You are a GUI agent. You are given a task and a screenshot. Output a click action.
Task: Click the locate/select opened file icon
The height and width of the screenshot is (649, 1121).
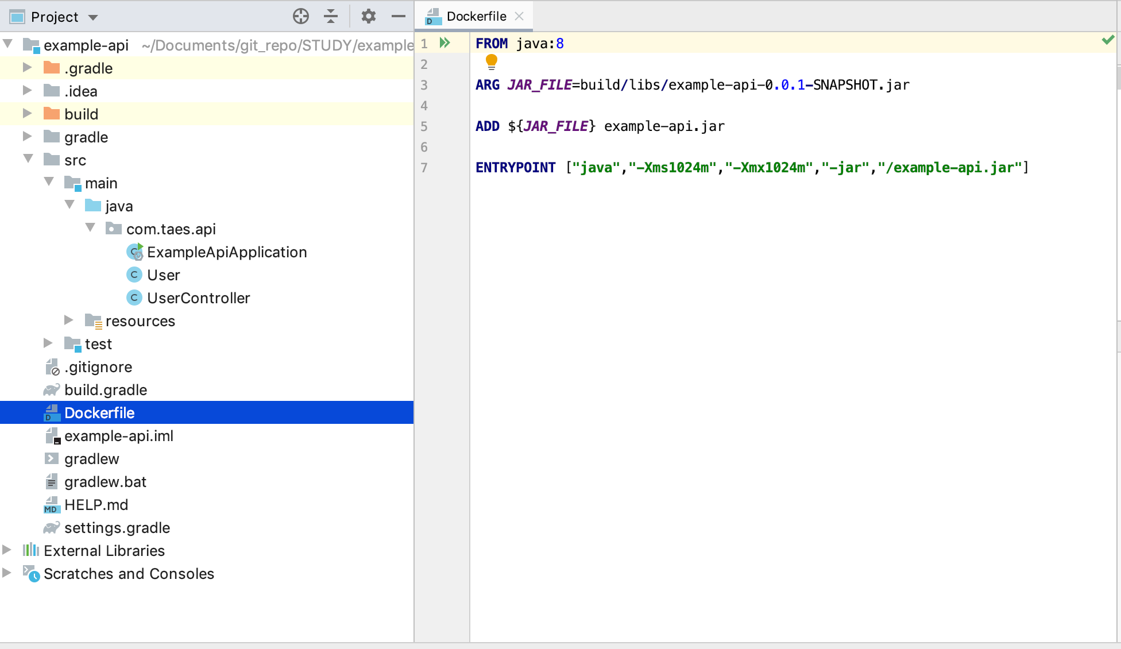pyautogui.click(x=301, y=16)
